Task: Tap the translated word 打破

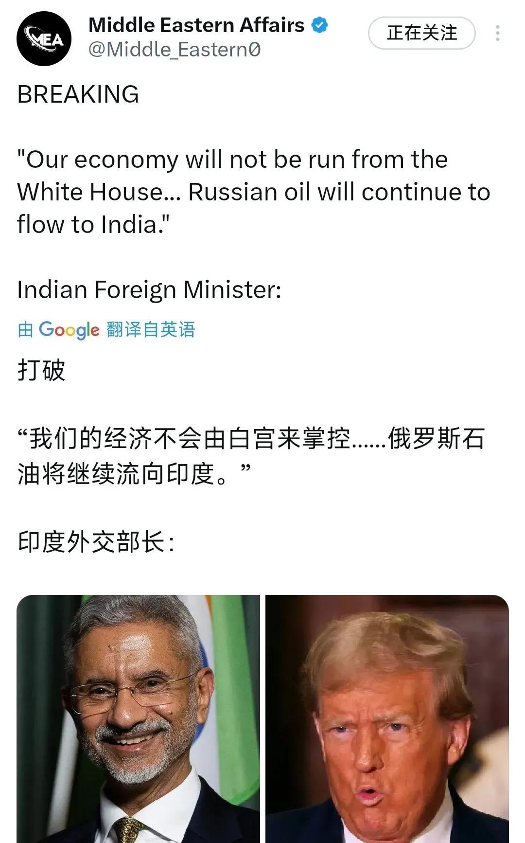Action: [41, 370]
